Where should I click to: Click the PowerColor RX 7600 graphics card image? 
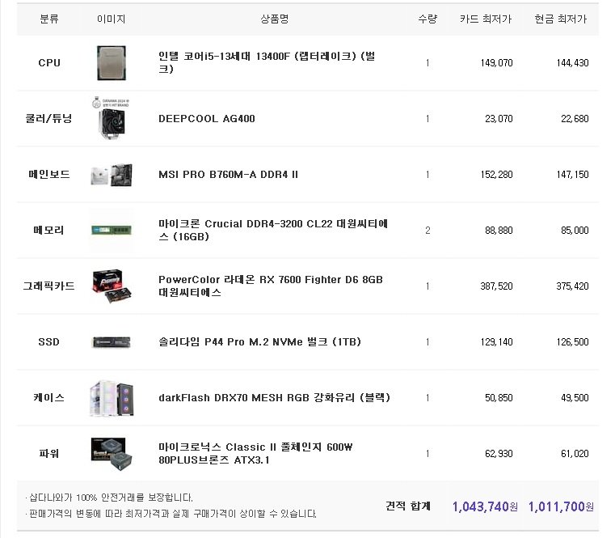coord(112,286)
